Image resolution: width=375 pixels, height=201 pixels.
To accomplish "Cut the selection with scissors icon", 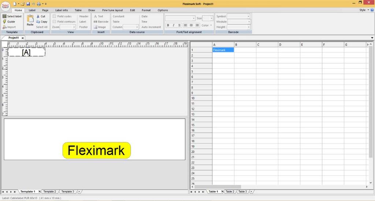I will pyautogui.click(x=41, y=16).
